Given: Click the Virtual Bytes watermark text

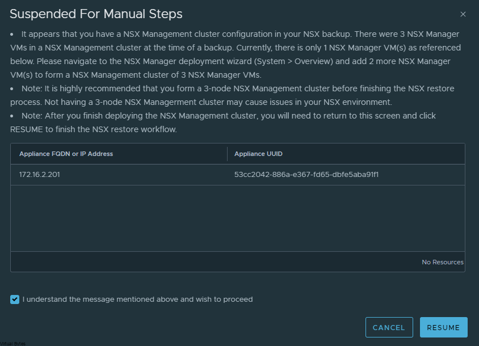Looking at the screenshot, I should click(13, 344).
